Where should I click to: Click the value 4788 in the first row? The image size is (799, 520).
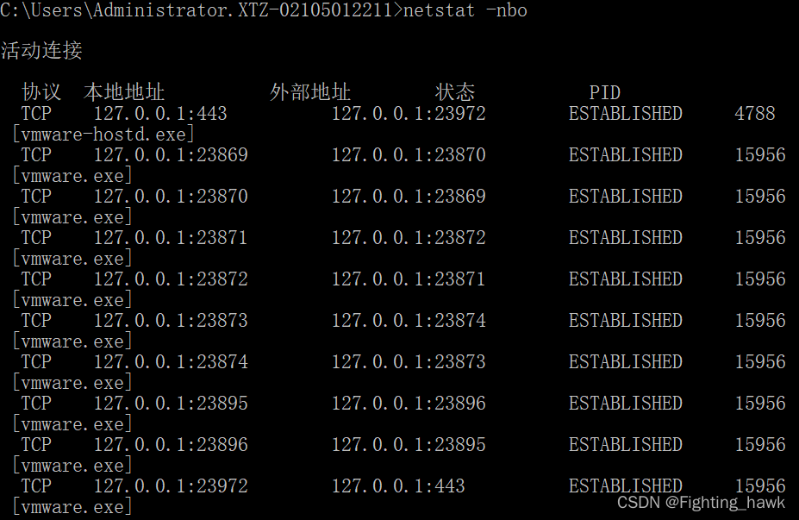755,113
